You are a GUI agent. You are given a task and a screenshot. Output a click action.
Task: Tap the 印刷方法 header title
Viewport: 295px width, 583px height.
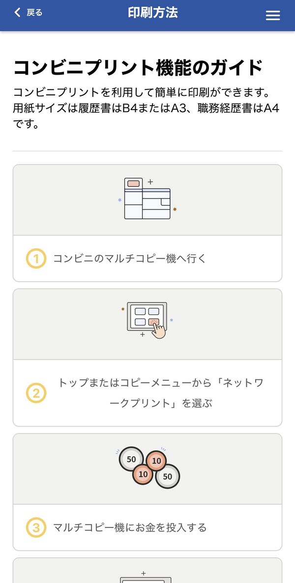coord(152,13)
